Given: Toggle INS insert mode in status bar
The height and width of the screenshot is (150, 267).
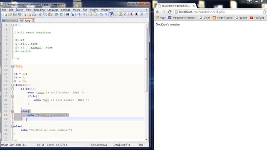Looking at the screenshot, I should point(141,145).
